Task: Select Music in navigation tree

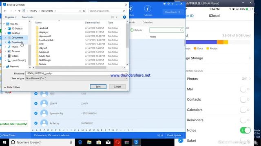Action: 15,47
